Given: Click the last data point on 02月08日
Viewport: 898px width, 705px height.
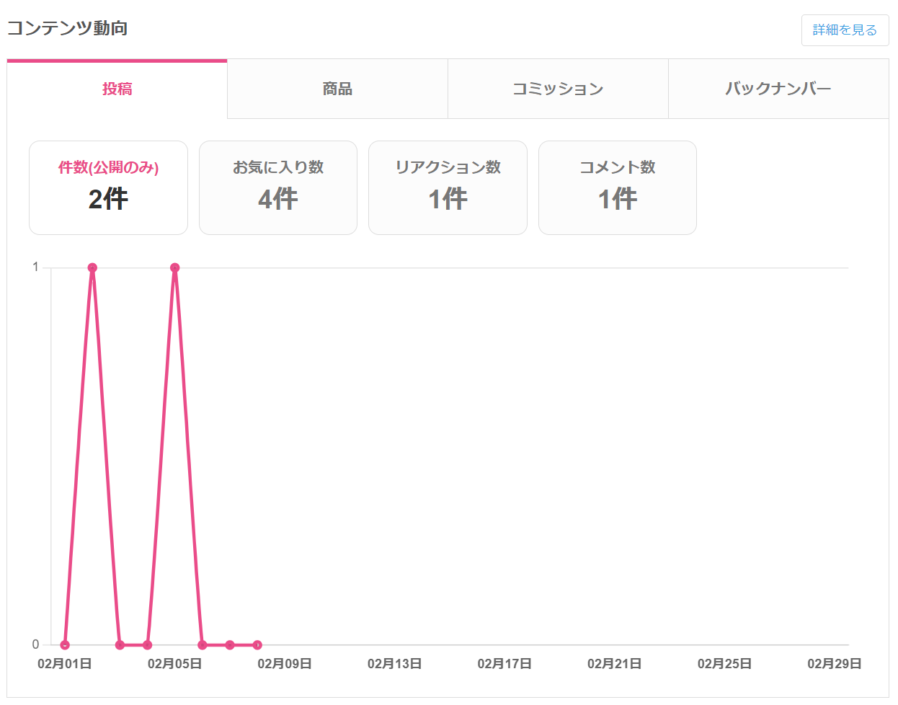Looking at the screenshot, I should [x=257, y=645].
